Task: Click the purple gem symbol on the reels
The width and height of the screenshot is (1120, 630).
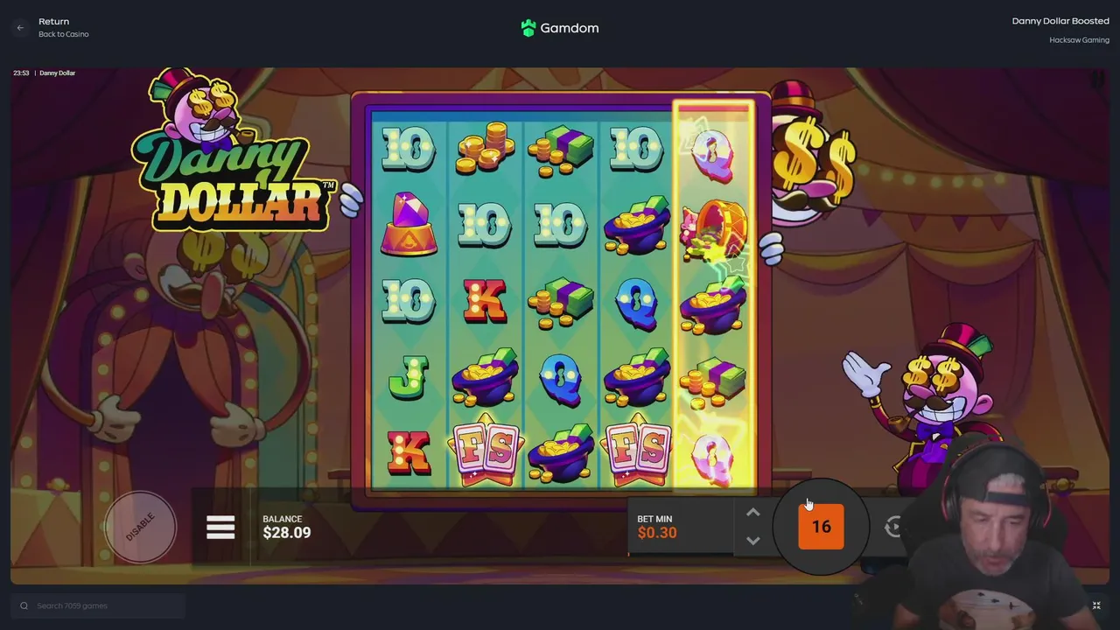Action: pos(409,224)
